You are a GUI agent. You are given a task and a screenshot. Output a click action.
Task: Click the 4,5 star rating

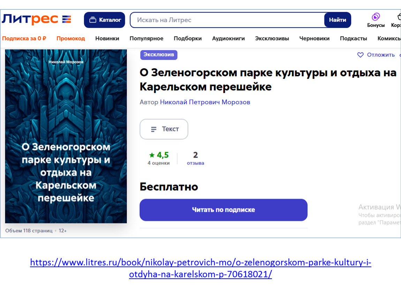tap(159, 155)
